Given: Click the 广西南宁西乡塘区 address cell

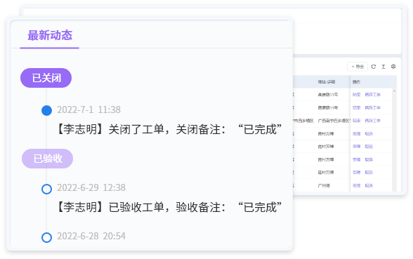Looking at the screenshot, I should (334, 121).
